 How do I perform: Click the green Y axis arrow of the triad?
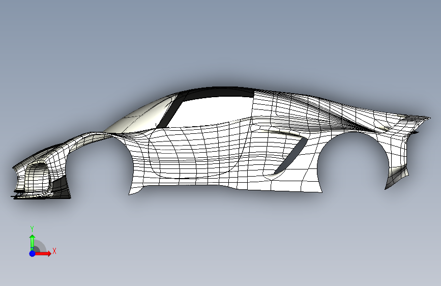(33, 242)
